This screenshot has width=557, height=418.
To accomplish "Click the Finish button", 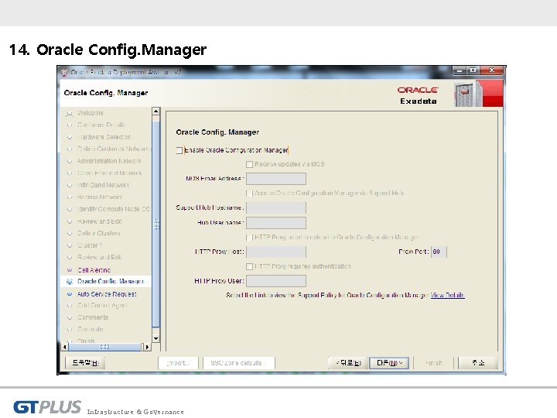I will (x=434, y=363).
